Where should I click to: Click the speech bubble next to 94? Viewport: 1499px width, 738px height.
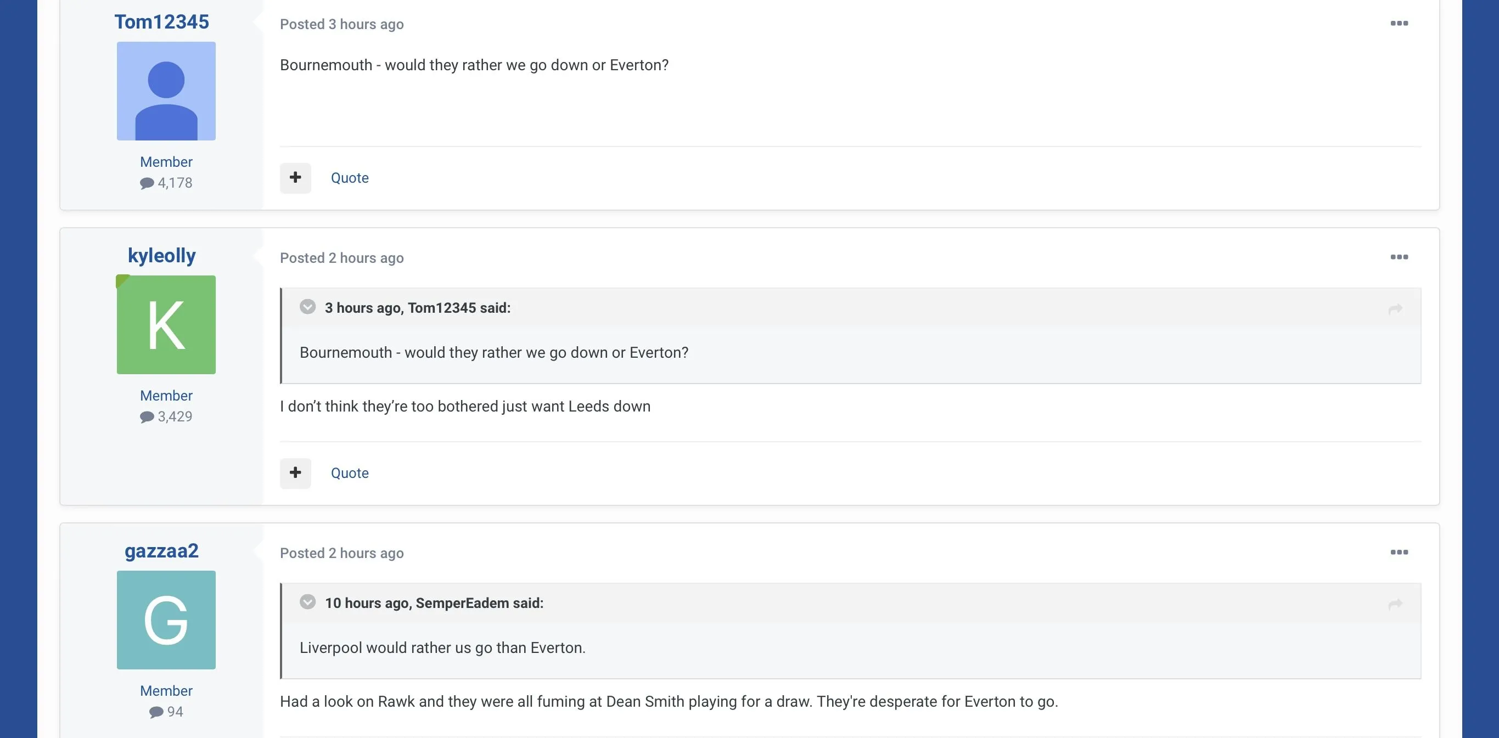point(156,712)
